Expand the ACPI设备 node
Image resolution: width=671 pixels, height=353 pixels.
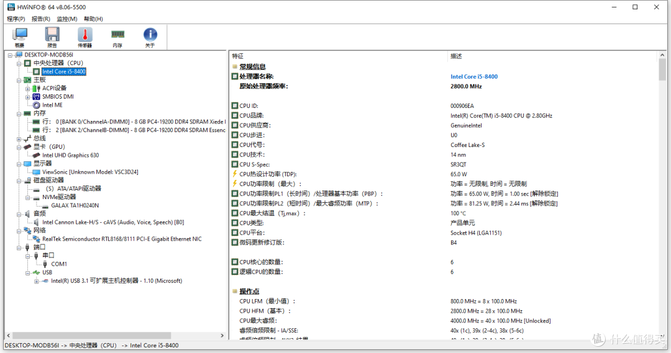point(28,89)
